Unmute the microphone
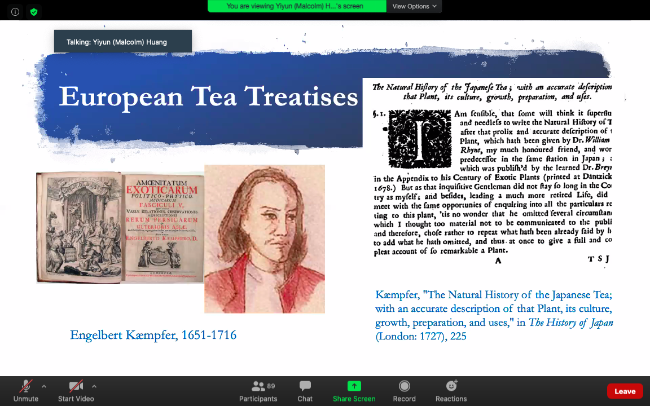Screen dimensions: 650x406 click(26, 386)
